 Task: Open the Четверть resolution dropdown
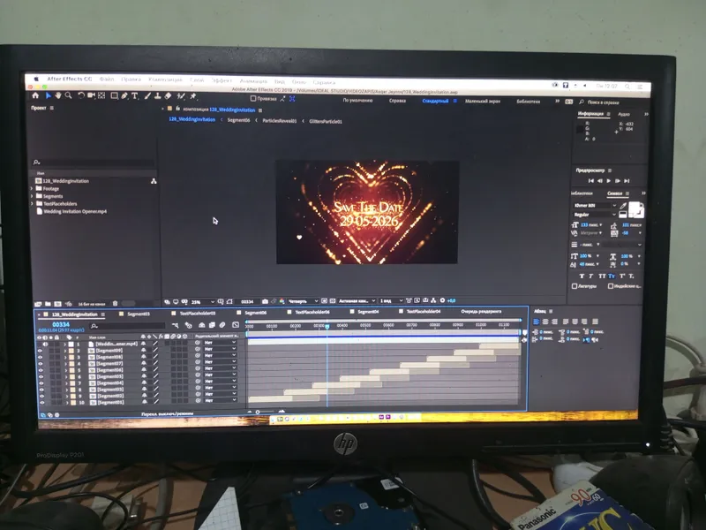(x=303, y=301)
